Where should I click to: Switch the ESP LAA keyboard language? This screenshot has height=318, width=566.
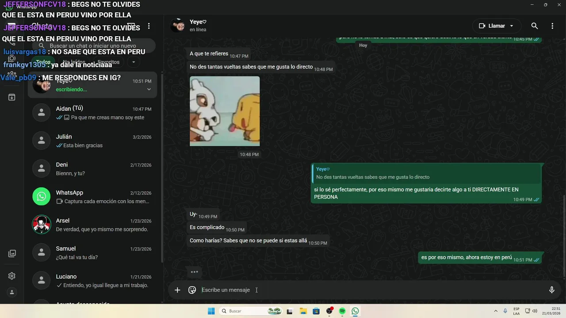[516, 311]
